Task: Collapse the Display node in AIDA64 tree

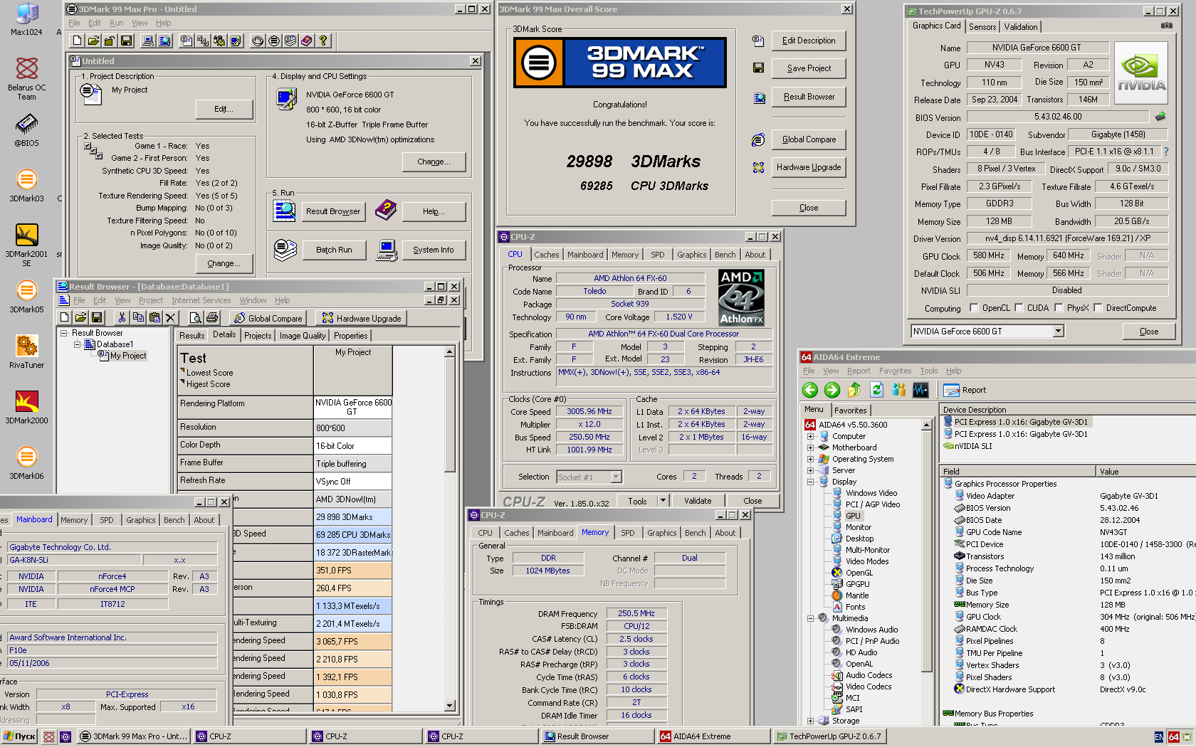Action: [810, 482]
